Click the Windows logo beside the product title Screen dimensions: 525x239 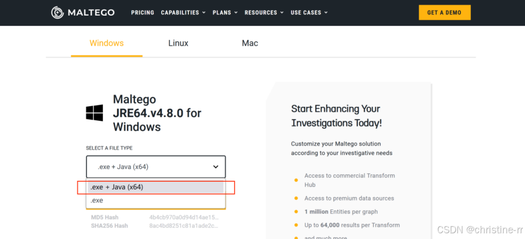coord(94,112)
